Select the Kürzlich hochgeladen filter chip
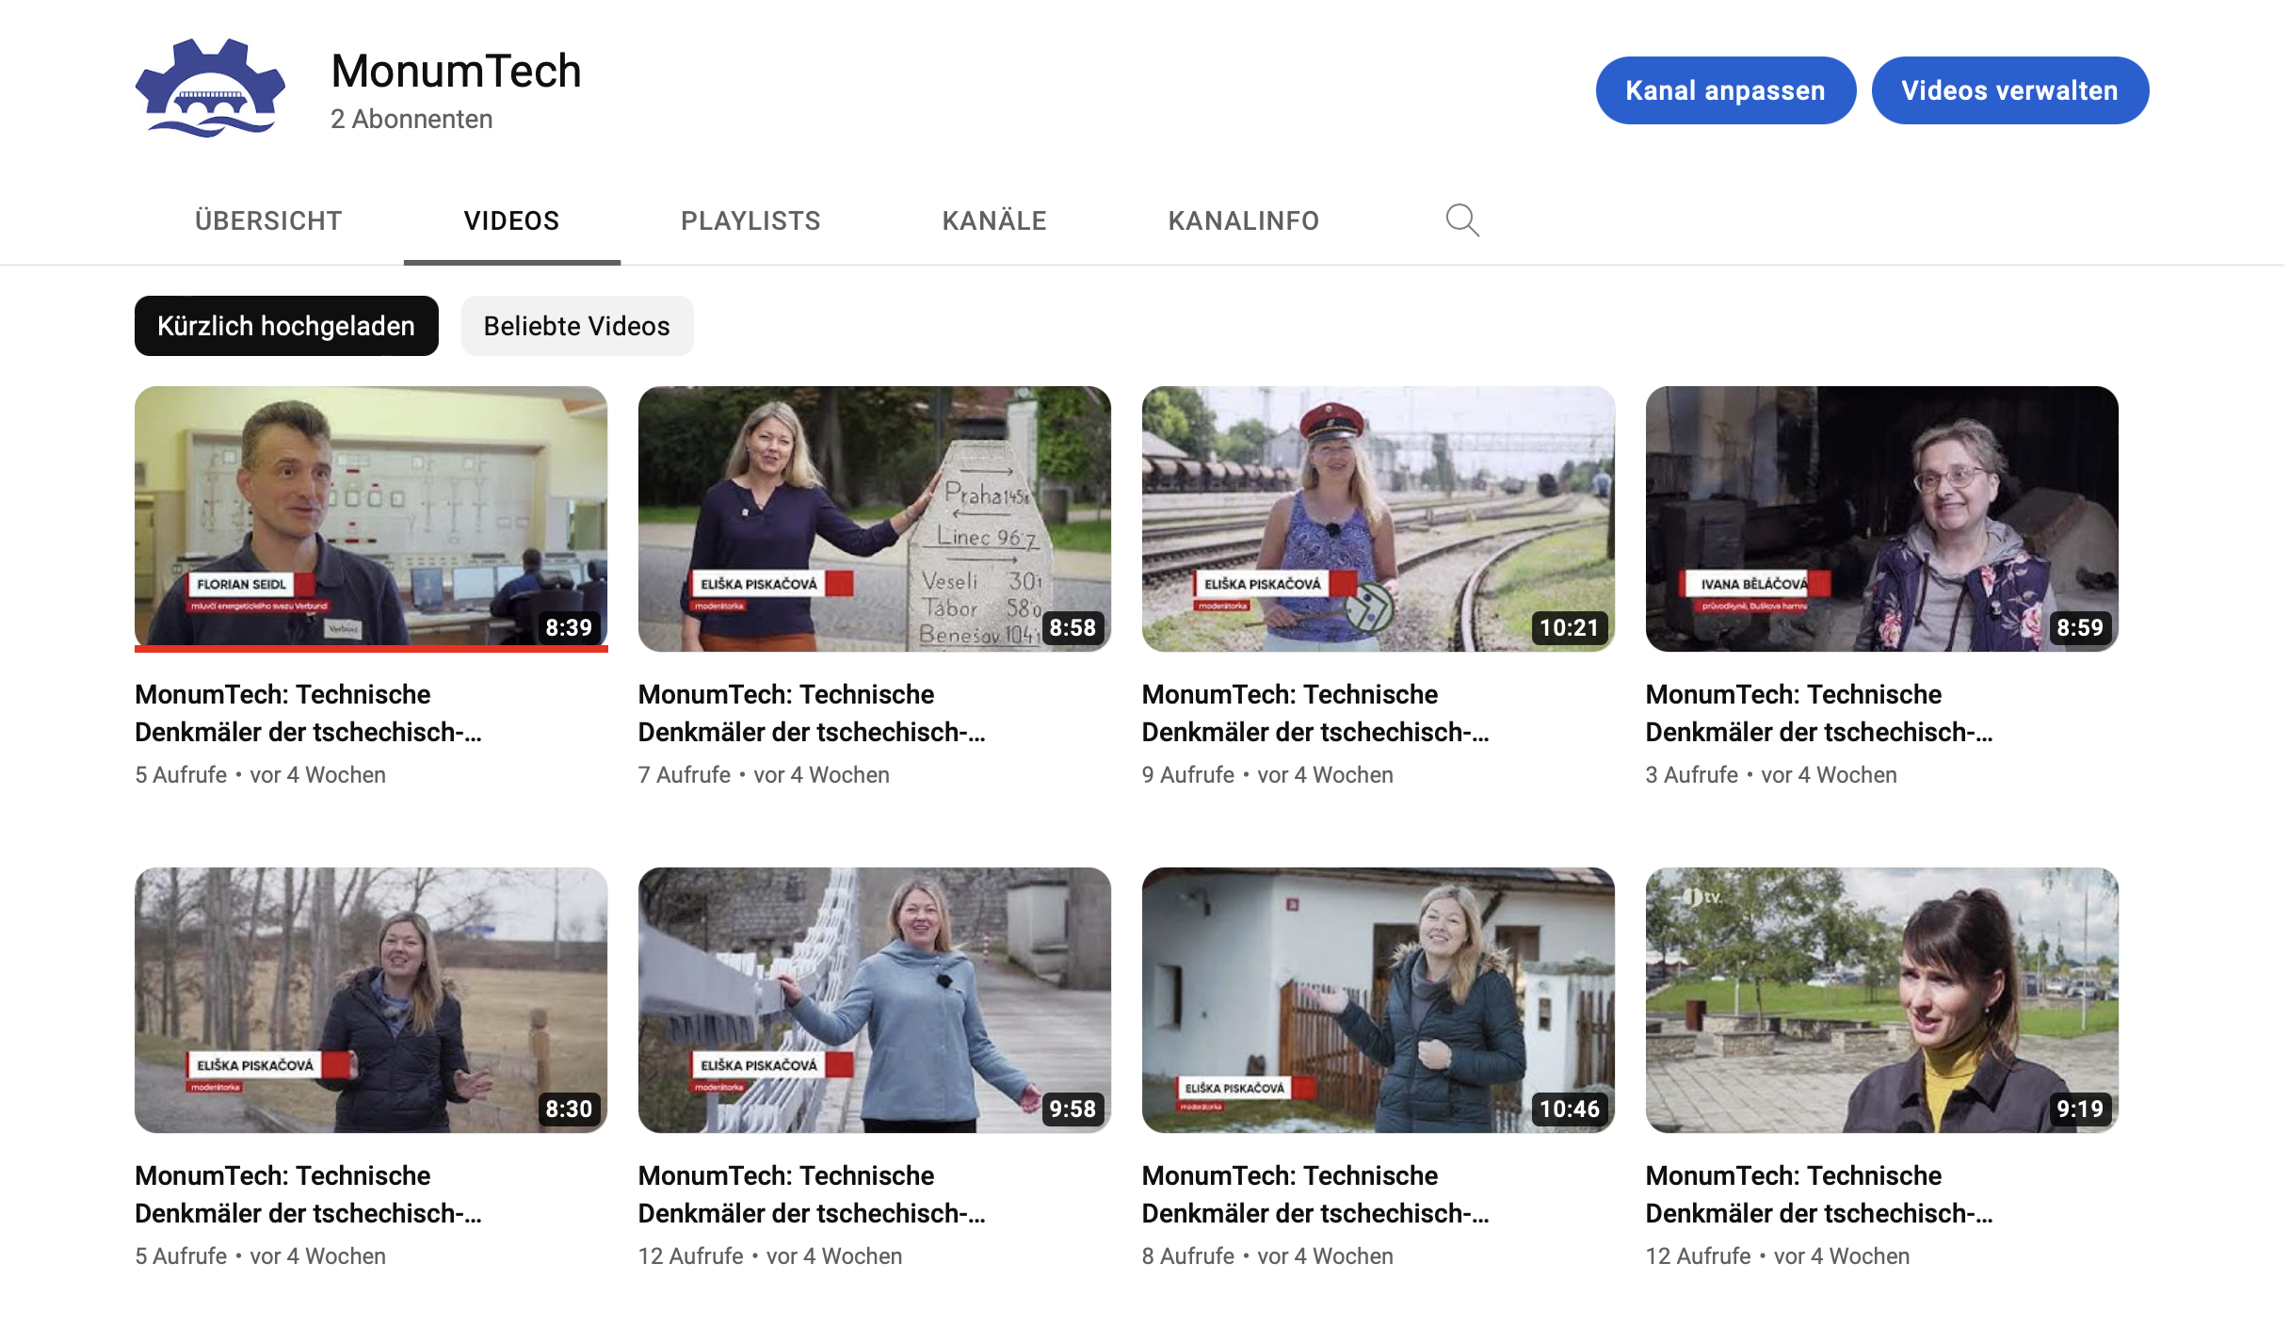Image resolution: width=2290 pixels, height=1328 pixels. 285,325
